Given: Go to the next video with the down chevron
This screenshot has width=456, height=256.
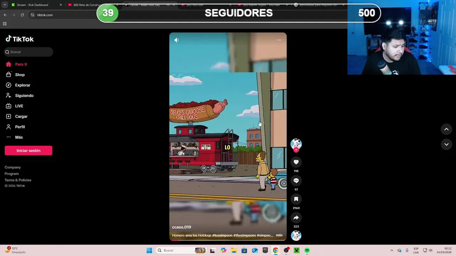Looking at the screenshot, I should click(x=446, y=144).
